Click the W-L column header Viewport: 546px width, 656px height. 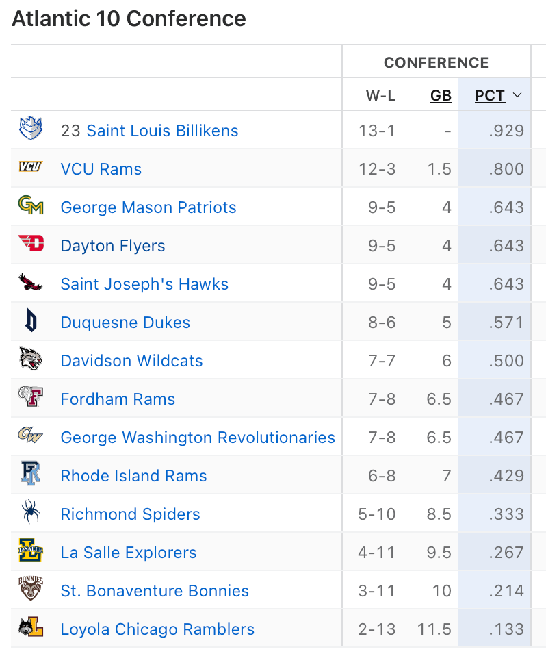pos(380,96)
